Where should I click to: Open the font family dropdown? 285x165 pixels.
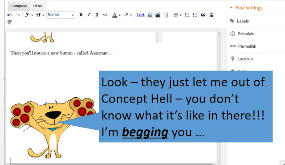click(x=29, y=15)
